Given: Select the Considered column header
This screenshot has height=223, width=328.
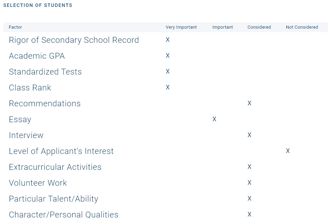Looking at the screenshot, I should (259, 27).
